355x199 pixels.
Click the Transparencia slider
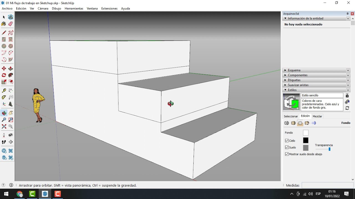point(323,149)
